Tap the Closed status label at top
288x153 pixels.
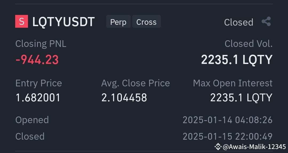[239, 22]
